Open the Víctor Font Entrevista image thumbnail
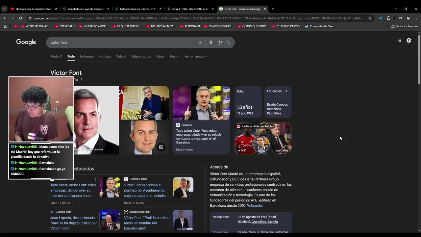This screenshot has height=237, width=421. (144, 103)
